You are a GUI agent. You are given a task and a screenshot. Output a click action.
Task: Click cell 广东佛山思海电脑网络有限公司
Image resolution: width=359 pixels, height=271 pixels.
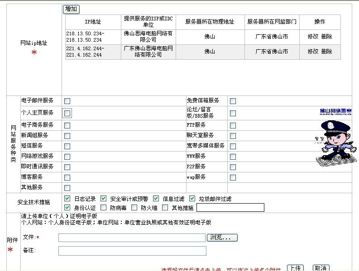click(148, 52)
